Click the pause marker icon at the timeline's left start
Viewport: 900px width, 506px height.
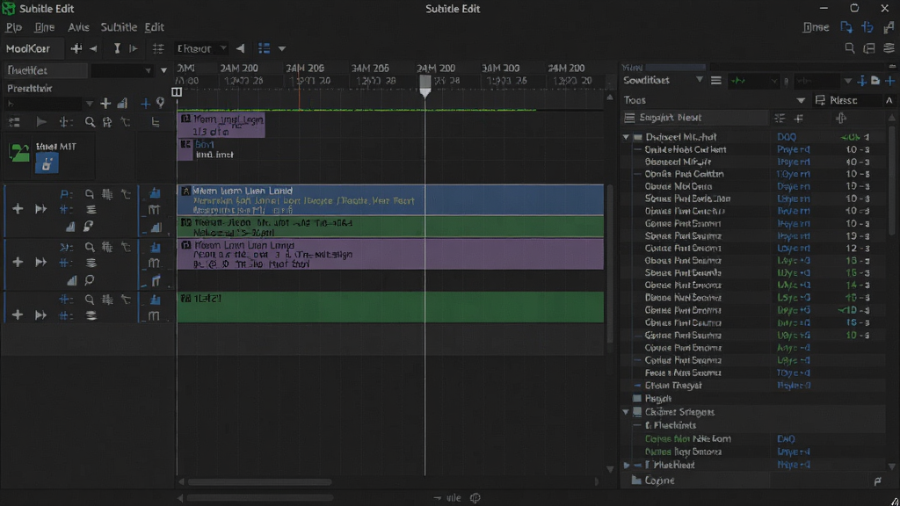point(177,91)
